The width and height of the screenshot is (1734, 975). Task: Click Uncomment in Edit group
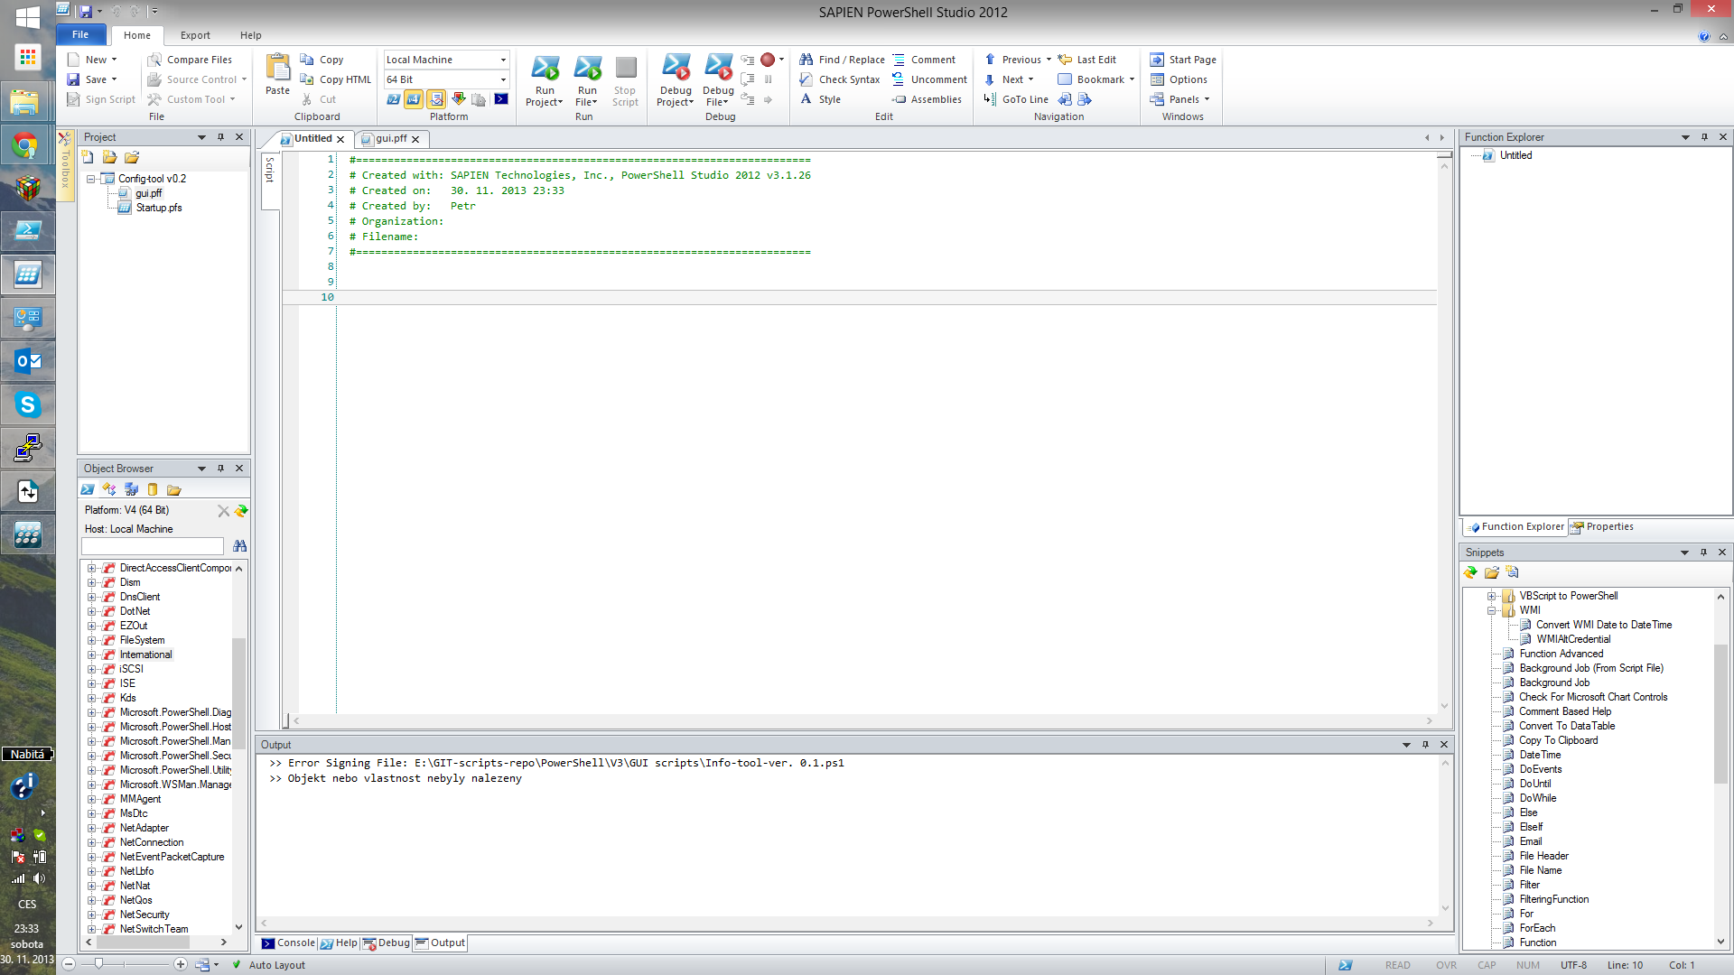click(929, 79)
